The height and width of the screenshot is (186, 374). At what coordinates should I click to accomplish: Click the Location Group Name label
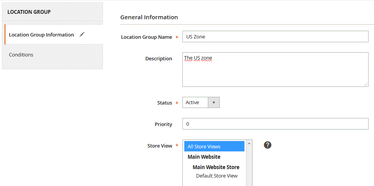click(x=147, y=37)
